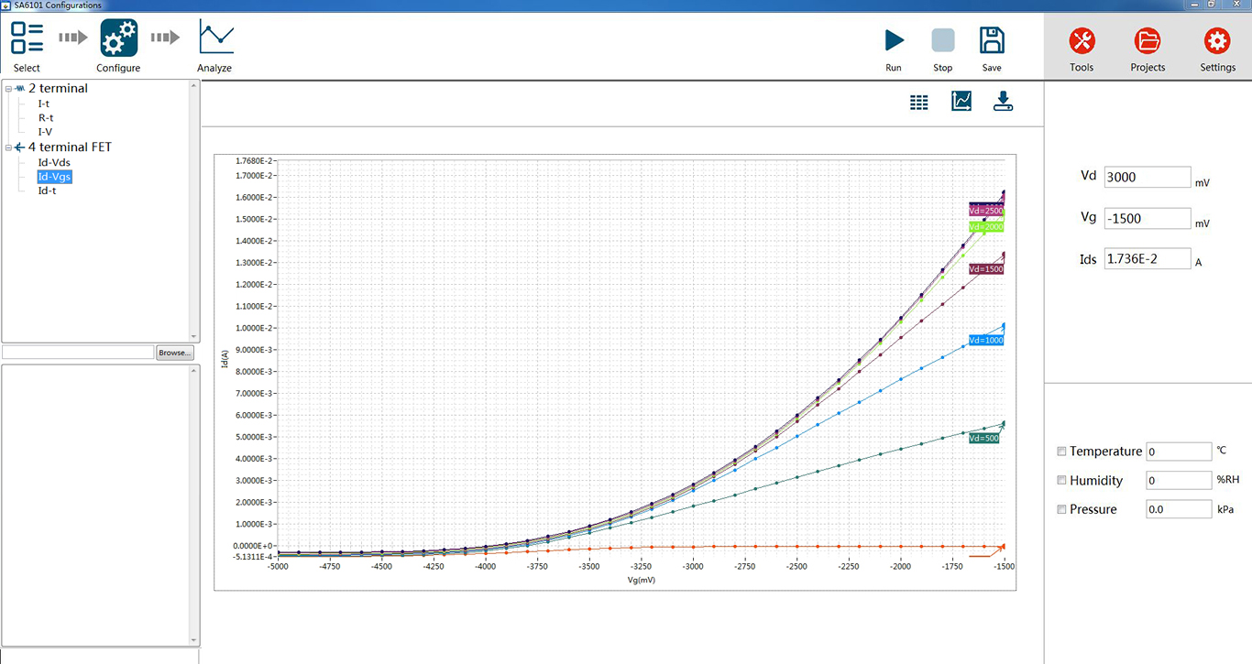This screenshot has width=1252, height=664.
Task: Click the Ids value field
Action: [x=1148, y=258]
